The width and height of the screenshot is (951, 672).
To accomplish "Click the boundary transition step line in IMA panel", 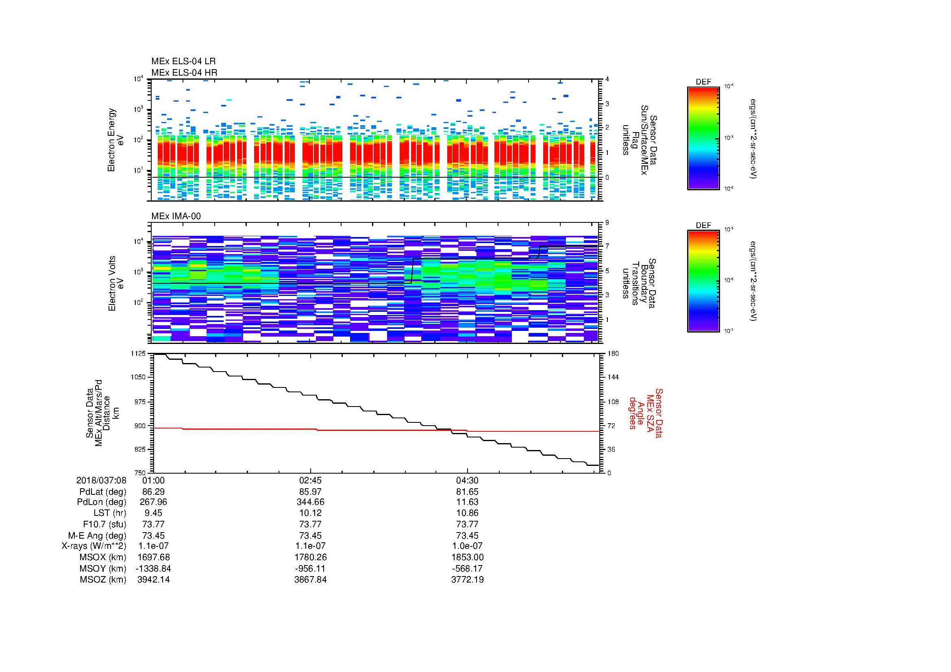I will point(376,265).
